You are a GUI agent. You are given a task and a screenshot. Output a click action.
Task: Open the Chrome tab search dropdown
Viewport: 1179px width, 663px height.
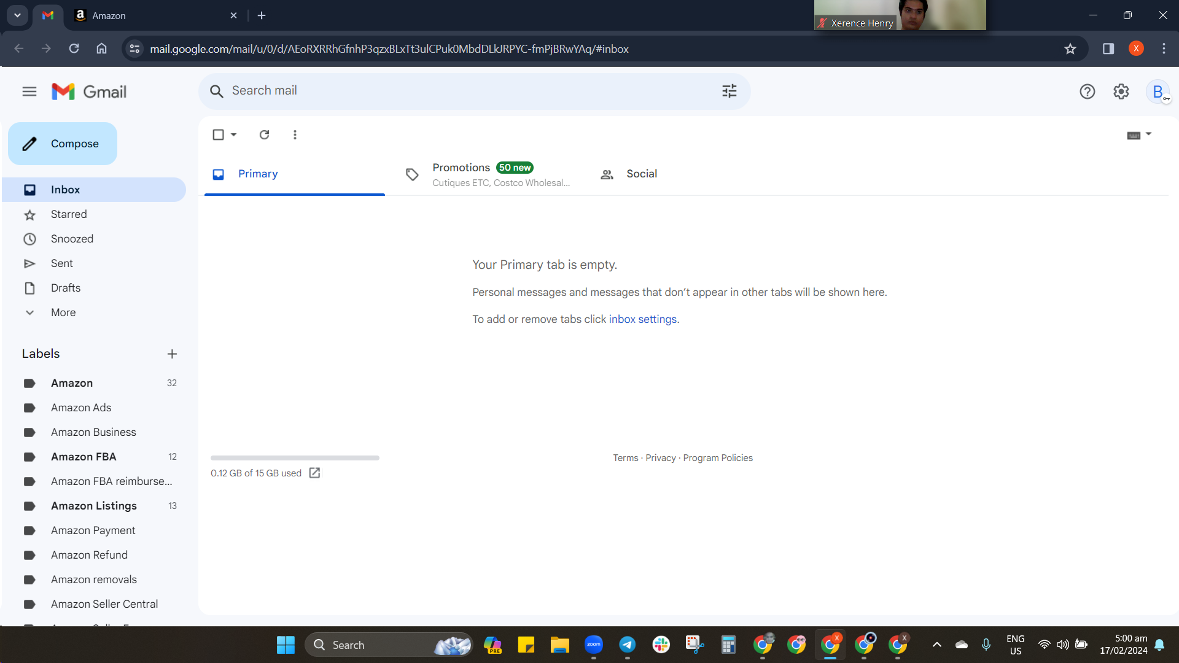click(x=17, y=15)
